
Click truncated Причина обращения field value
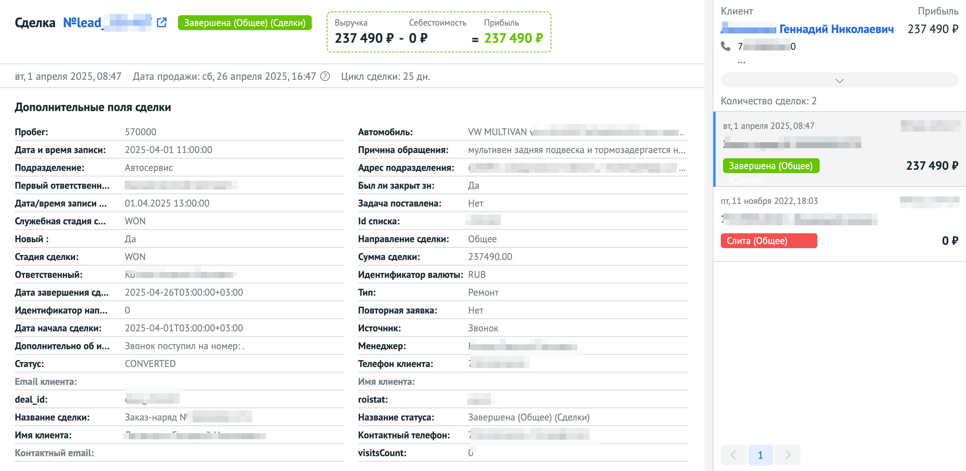click(576, 150)
